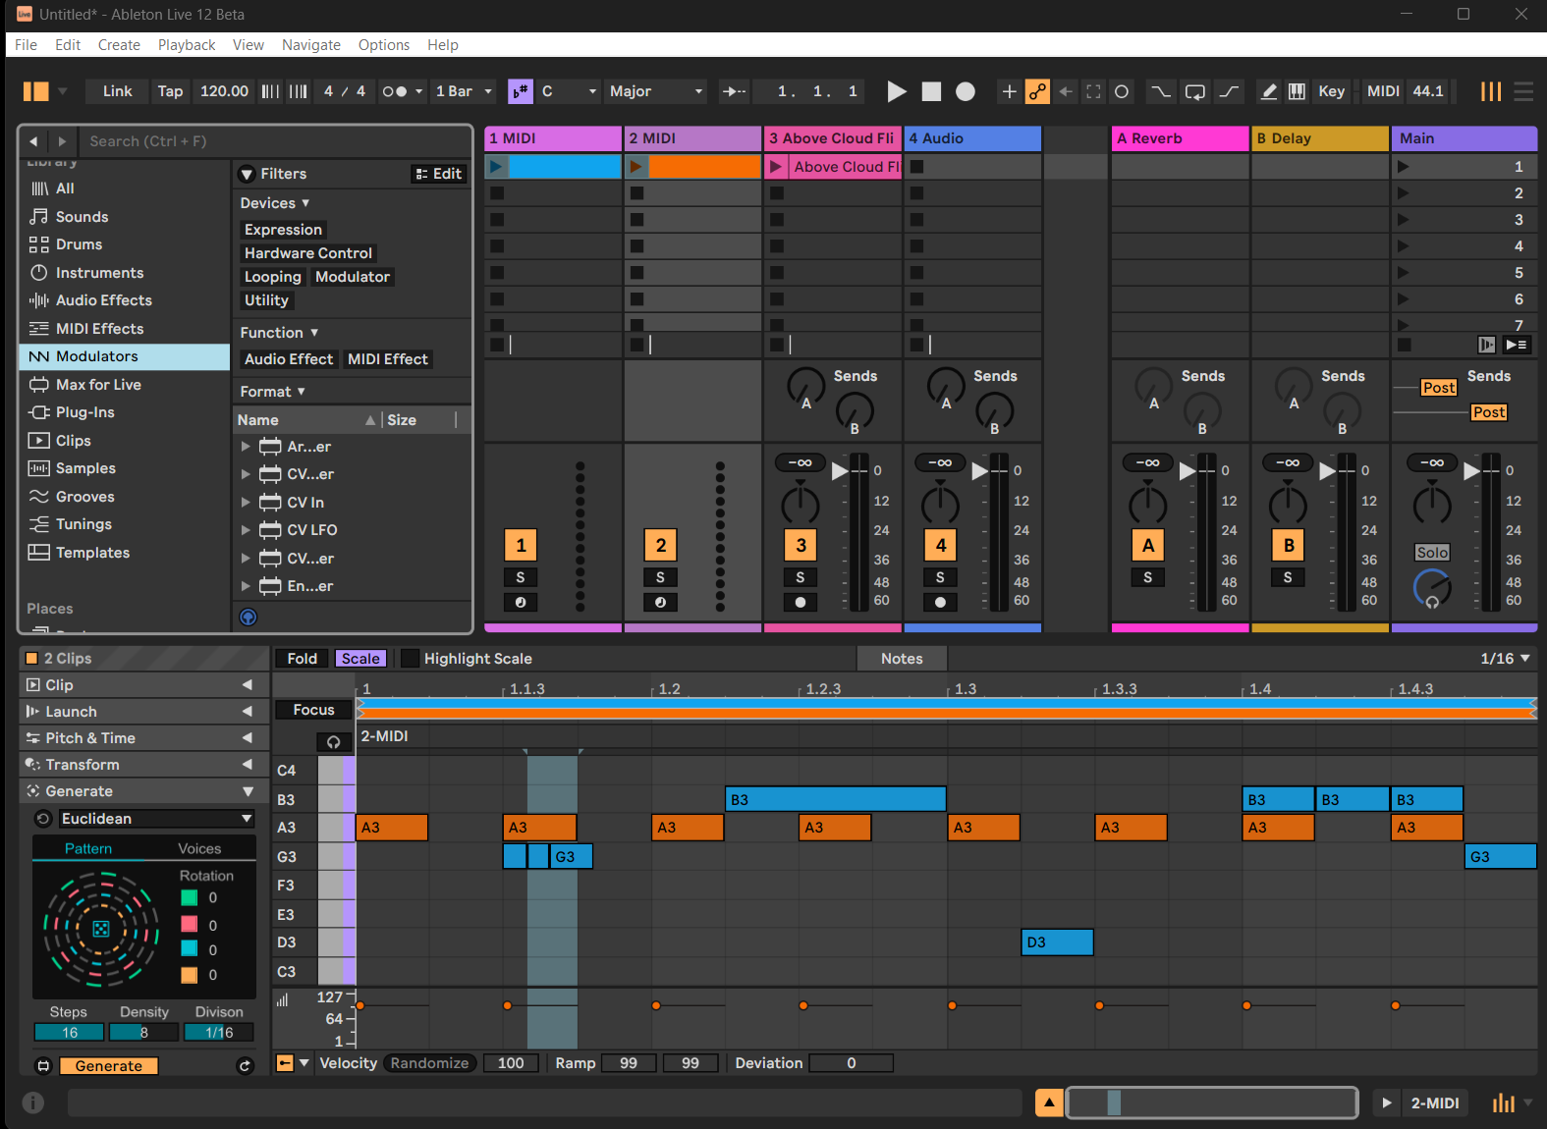Launch scene 2 from Main track
The image size is (1547, 1129).
point(1404,193)
